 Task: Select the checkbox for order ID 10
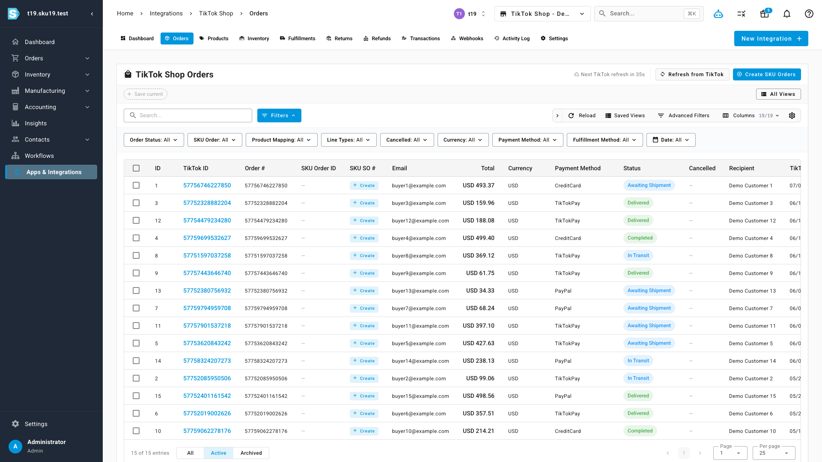click(136, 431)
